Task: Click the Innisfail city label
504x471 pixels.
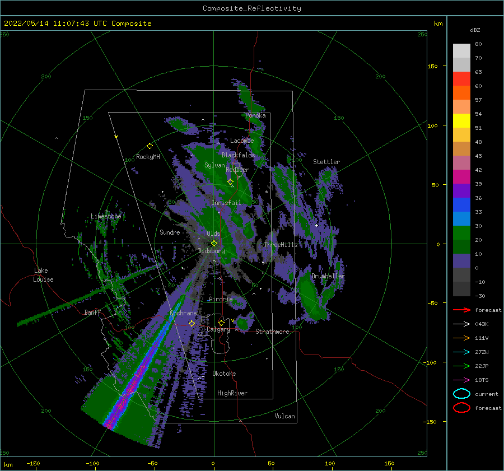Action: 226,203
